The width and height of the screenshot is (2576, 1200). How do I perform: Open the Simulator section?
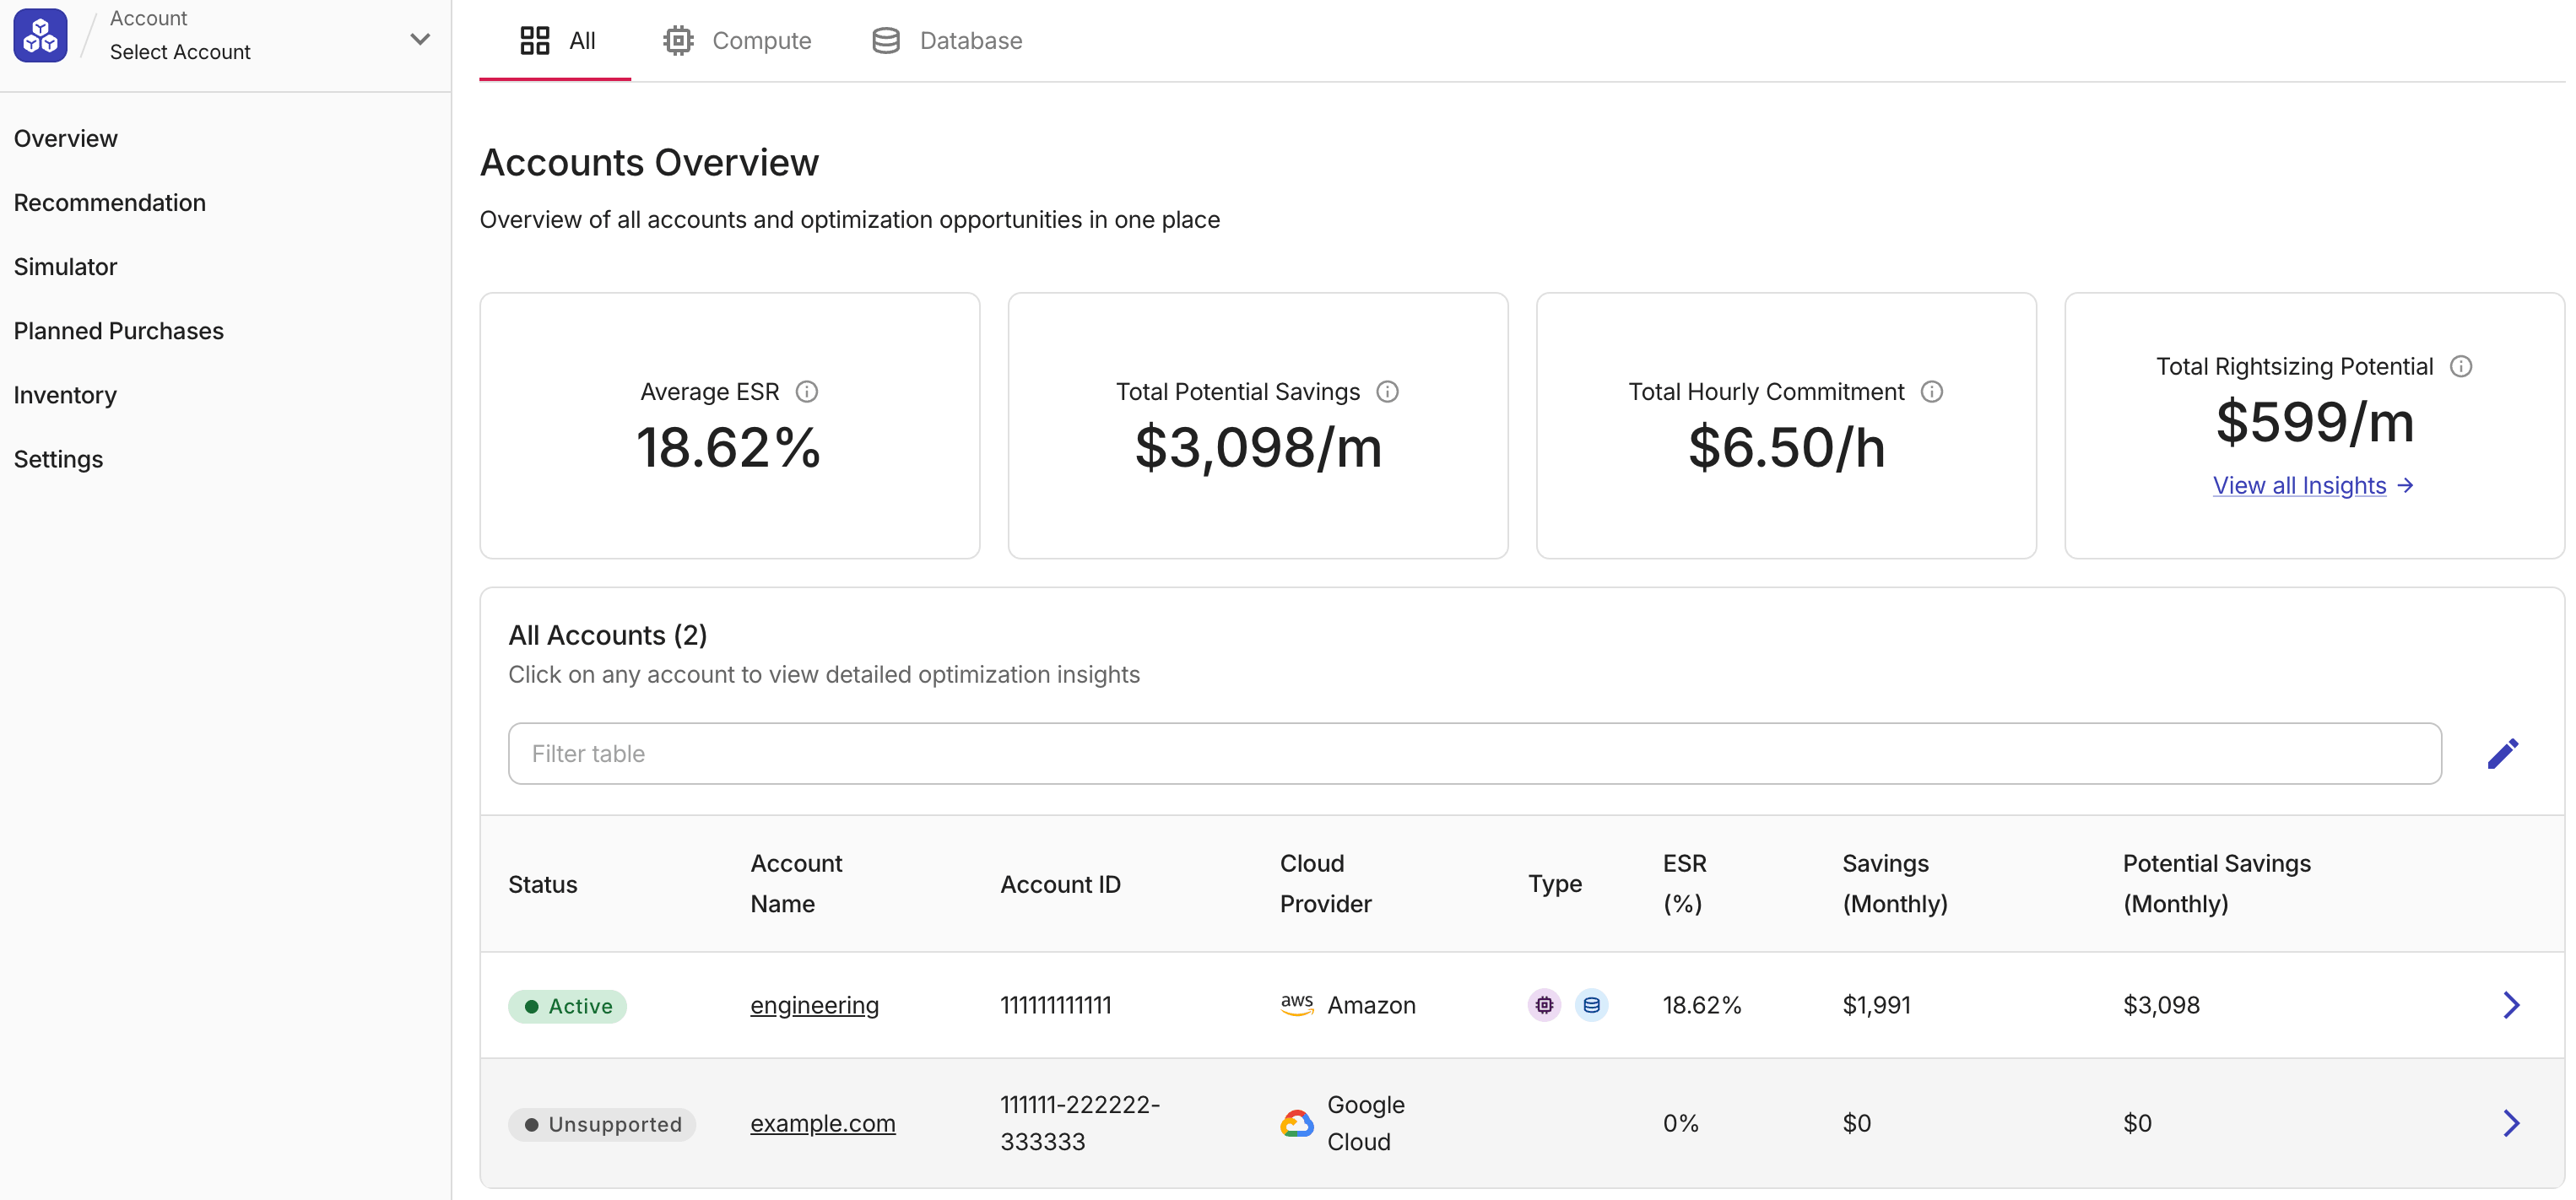[66, 266]
